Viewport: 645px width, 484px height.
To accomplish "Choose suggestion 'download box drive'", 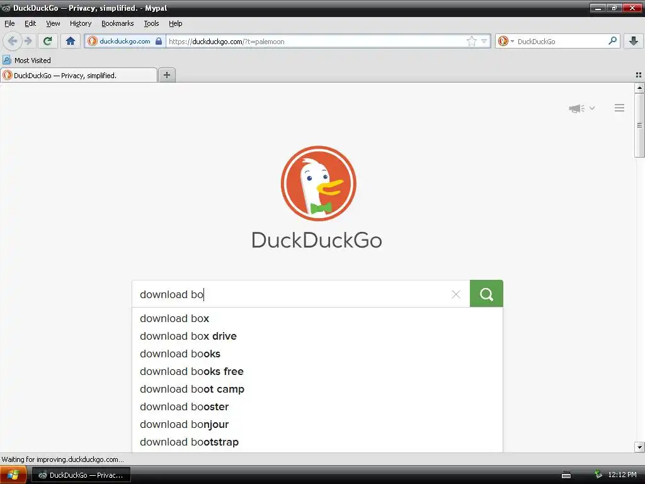I will pyautogui.click(x=317, y=337).
